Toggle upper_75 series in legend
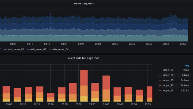This screenshot has width=193, height=109. coord(168,80)
